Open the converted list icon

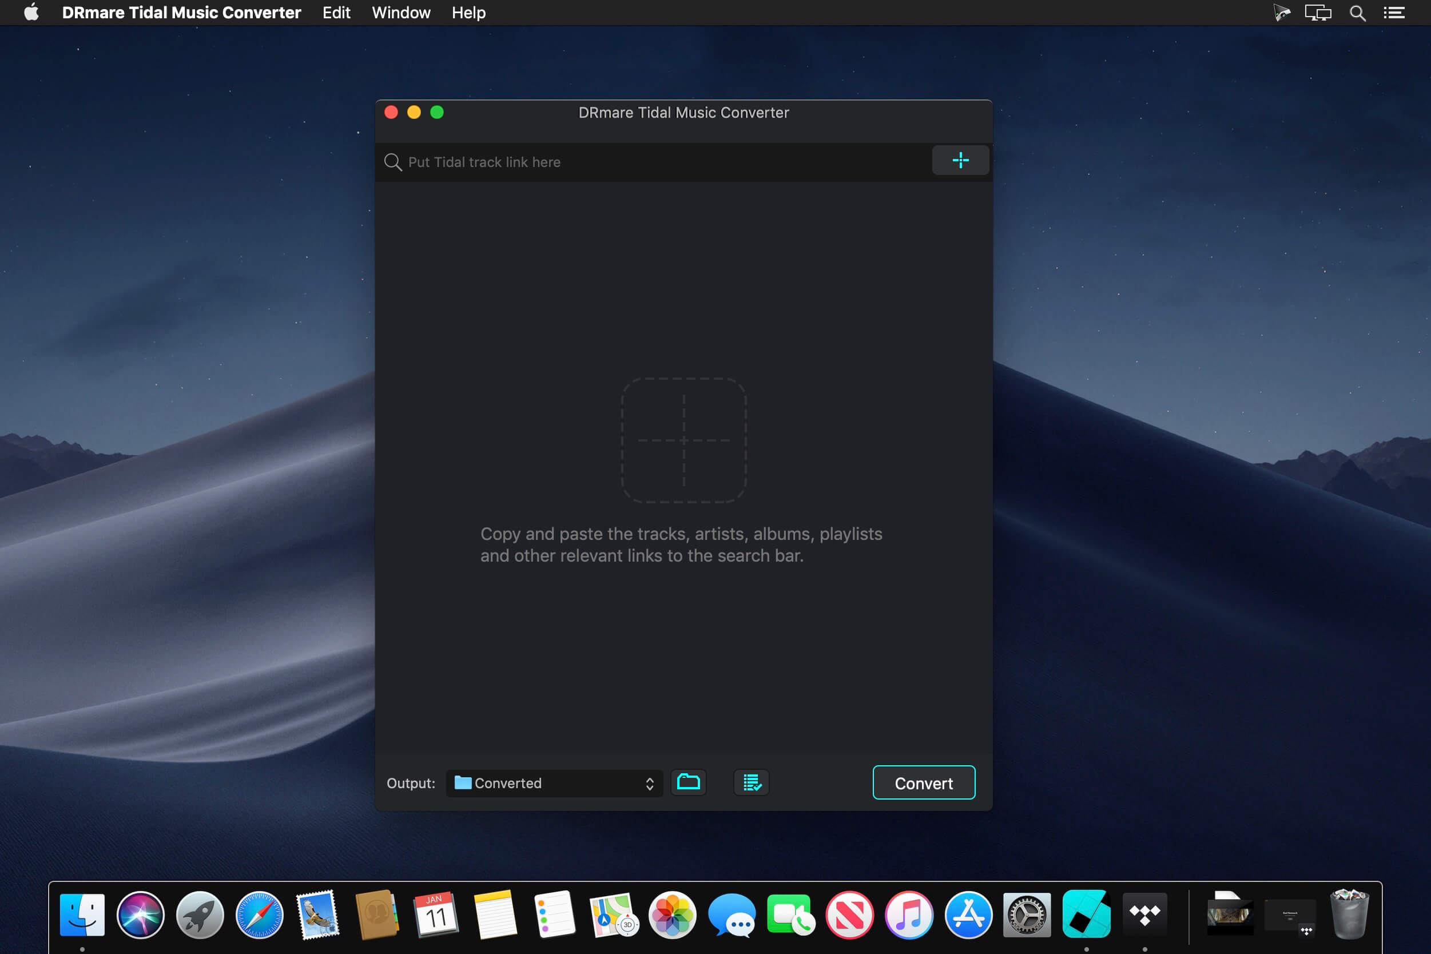click(752, 782)
